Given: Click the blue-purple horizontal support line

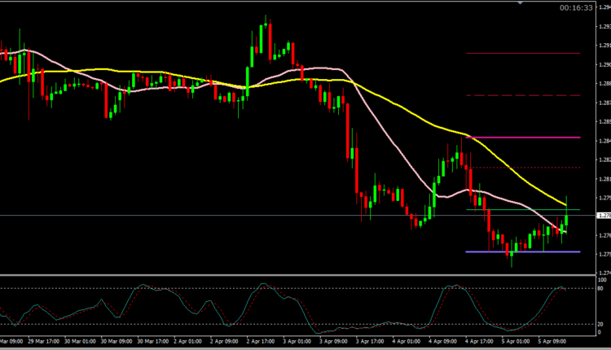Looking at the screenshot, I should (x=521, y=252).
